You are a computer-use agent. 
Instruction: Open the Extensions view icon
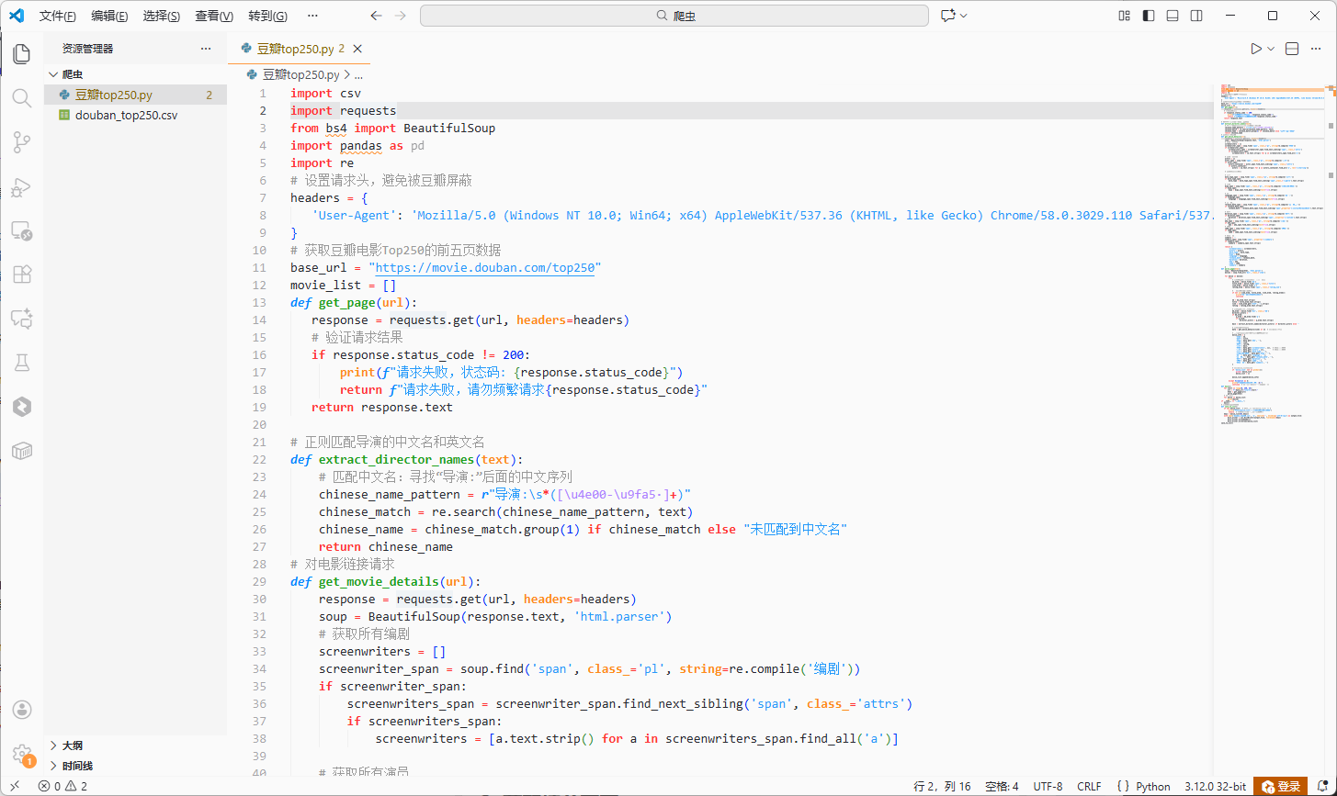pos(21,274)
